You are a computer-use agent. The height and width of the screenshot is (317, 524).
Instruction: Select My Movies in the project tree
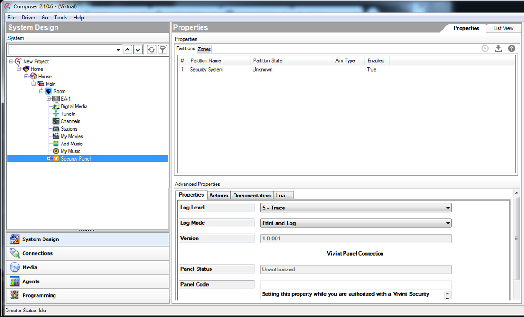pos(72,136)
